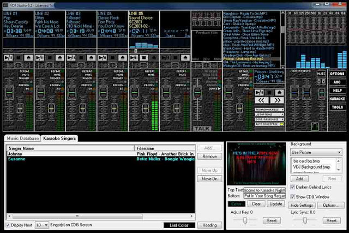Image resolution: width=349 pixels, height=233 pixels.
Task: Open the DEVICE arrow on mic channel
Action: (x=219, y=88)
